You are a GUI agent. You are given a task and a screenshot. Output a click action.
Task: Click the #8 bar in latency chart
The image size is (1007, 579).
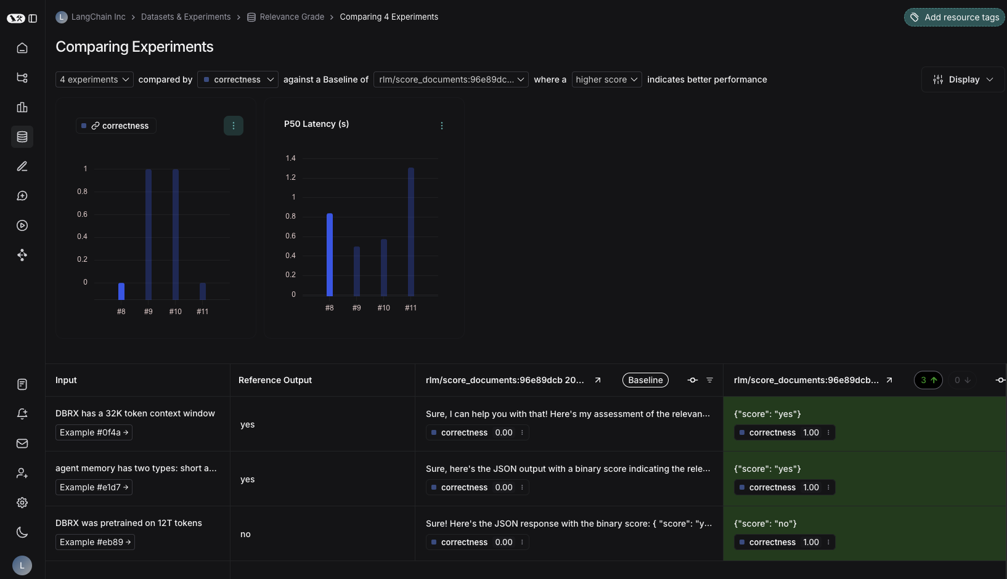point(330,254)
